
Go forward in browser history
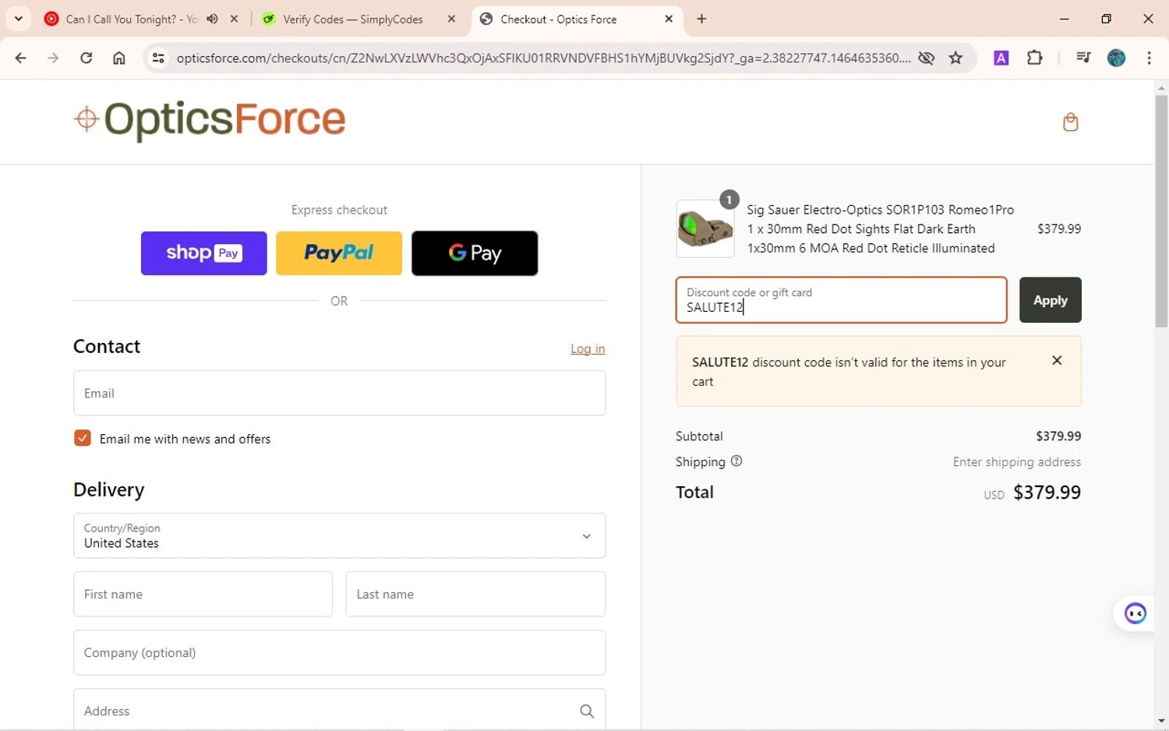[53, 58]
